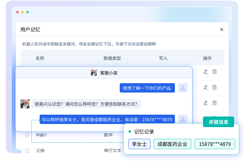Click the 关键信息 green tag button
The width and height of the screenshot is (251, 162).
tap(219, 122)
